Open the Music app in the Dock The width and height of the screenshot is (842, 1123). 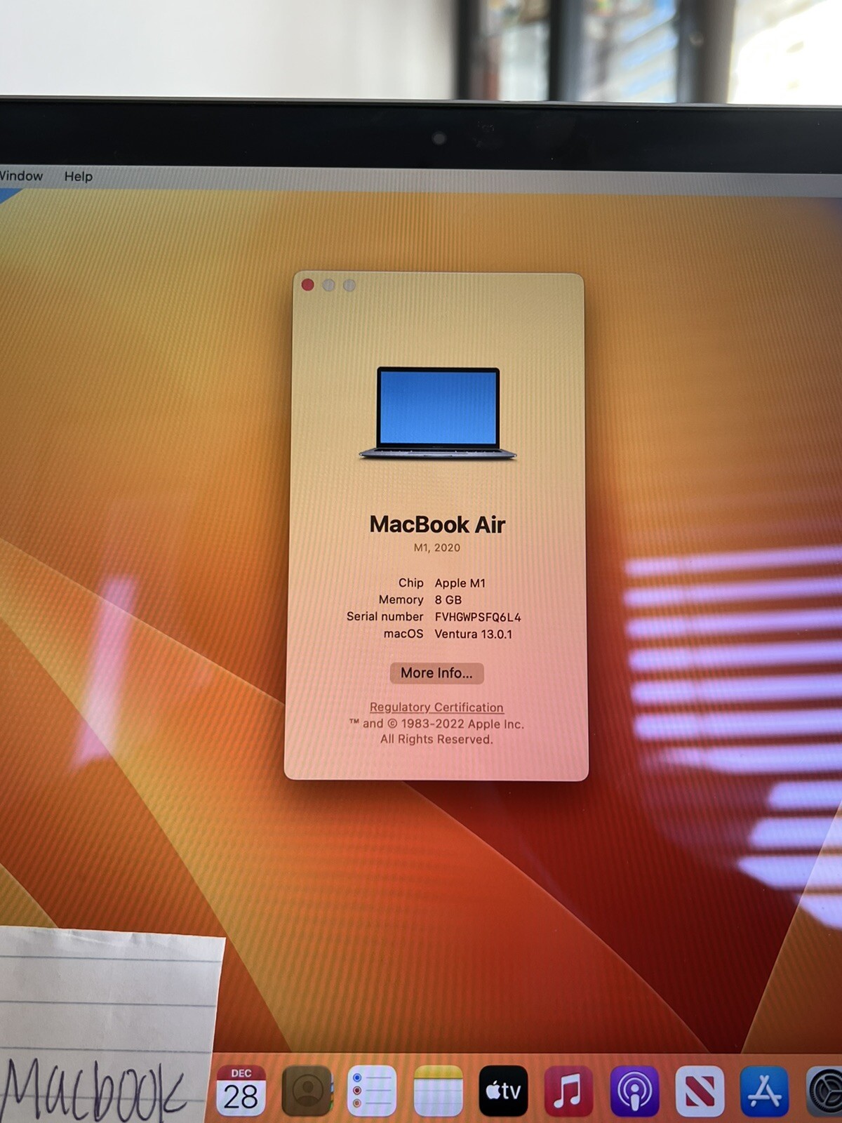[x=568, y=1091]
